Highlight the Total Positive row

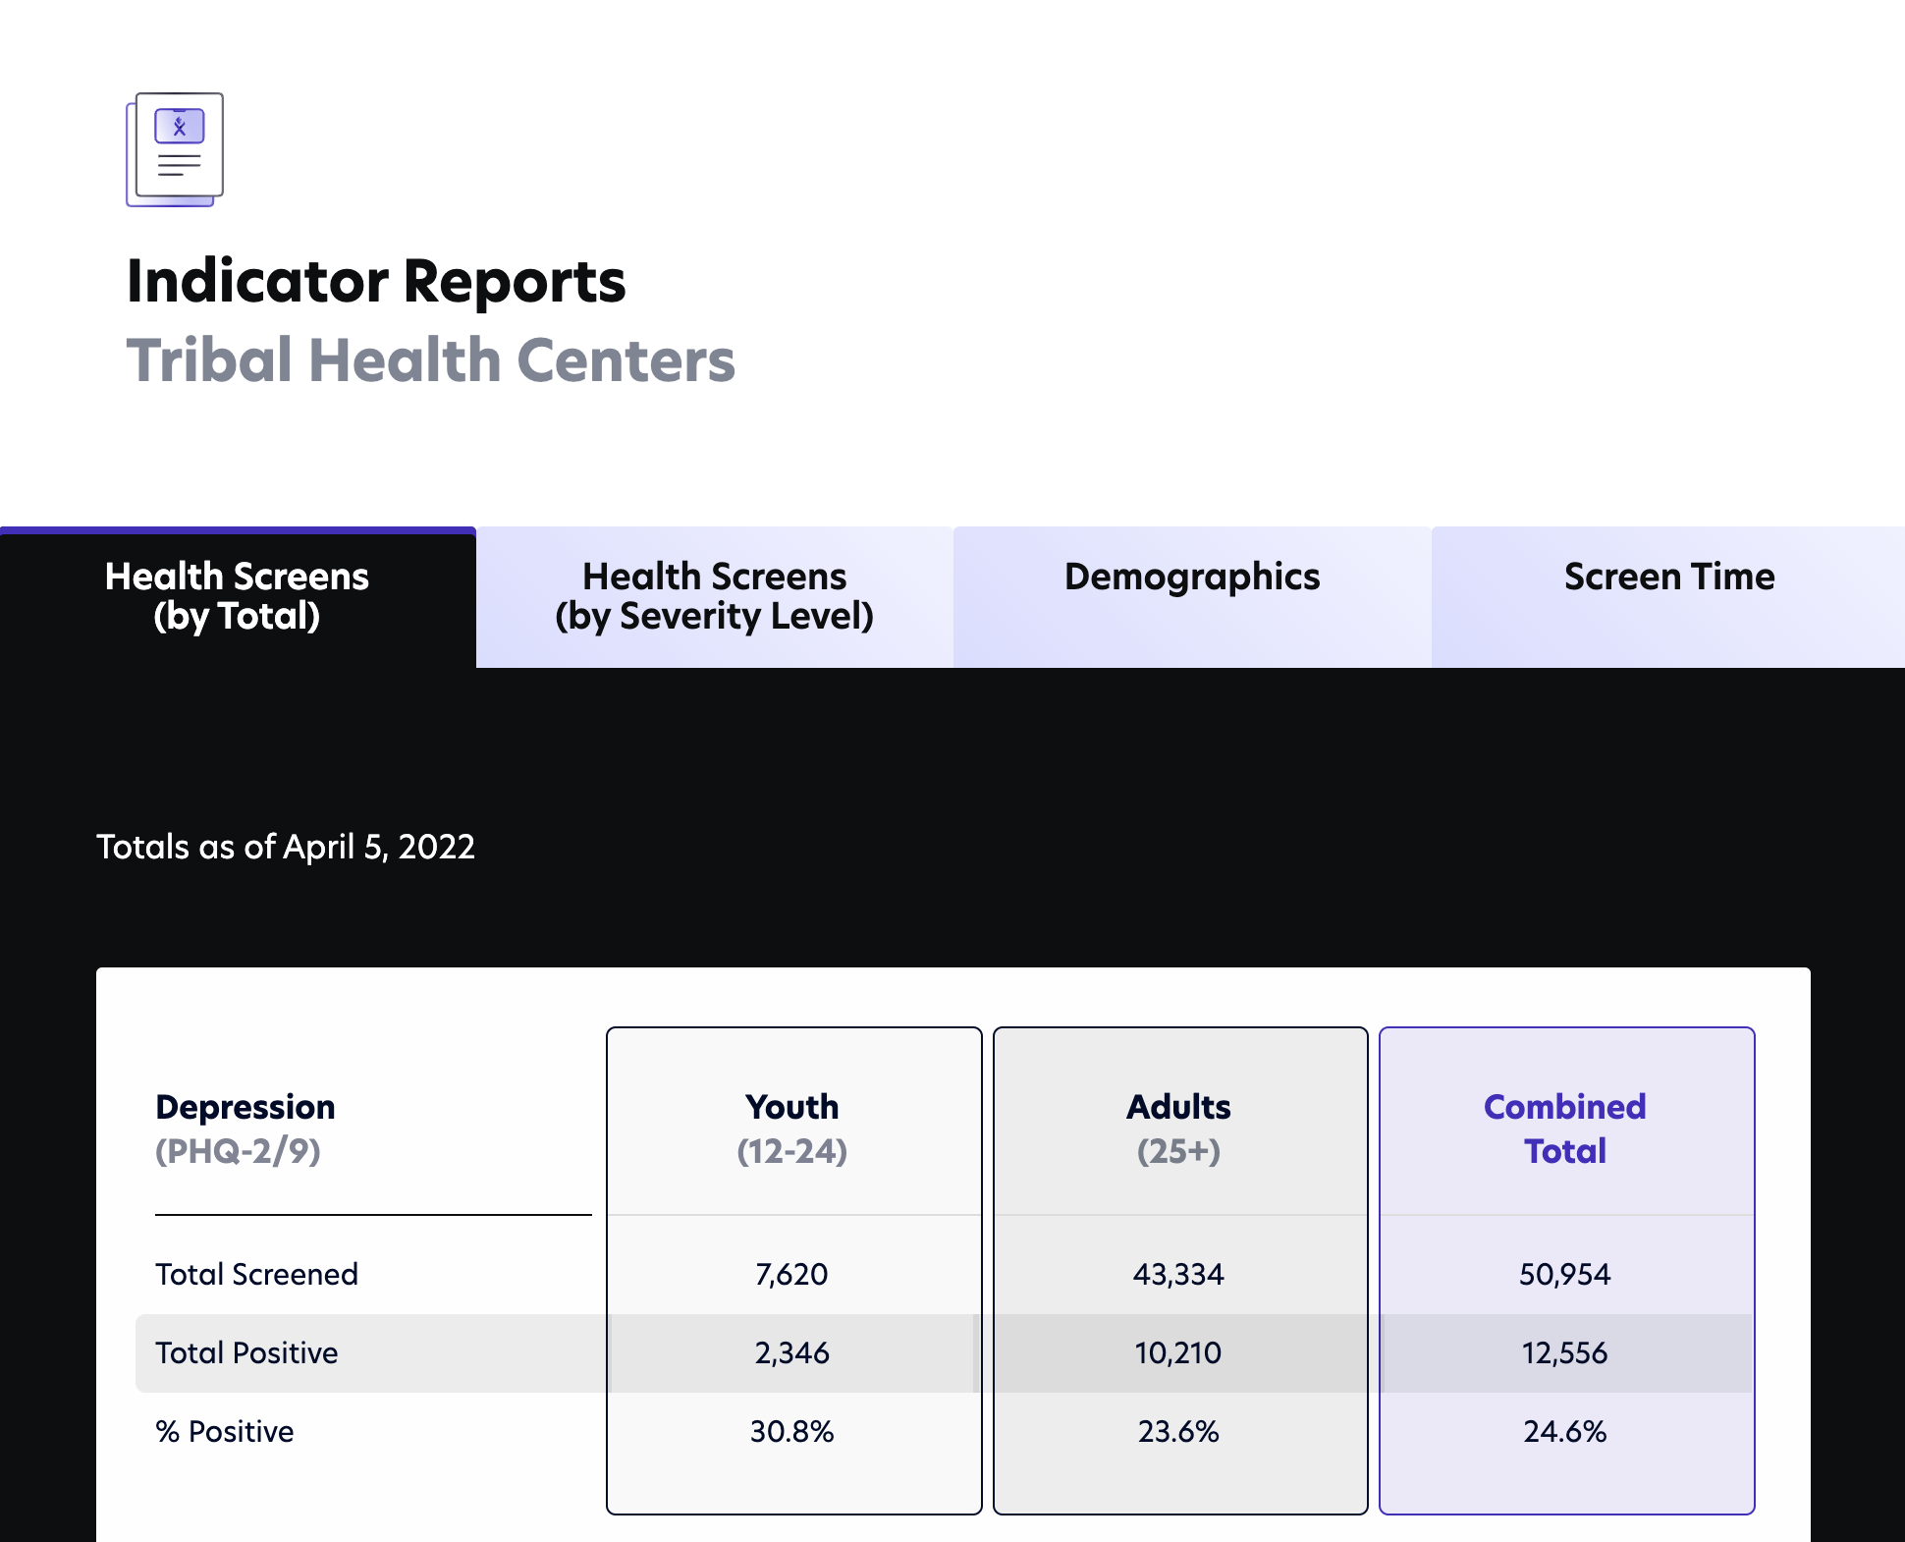[x=246, y=1352]
